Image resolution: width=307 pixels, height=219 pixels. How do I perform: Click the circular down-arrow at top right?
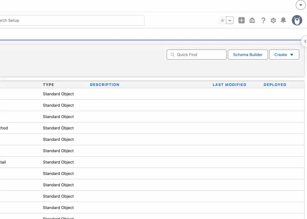[x=300, y=5]
